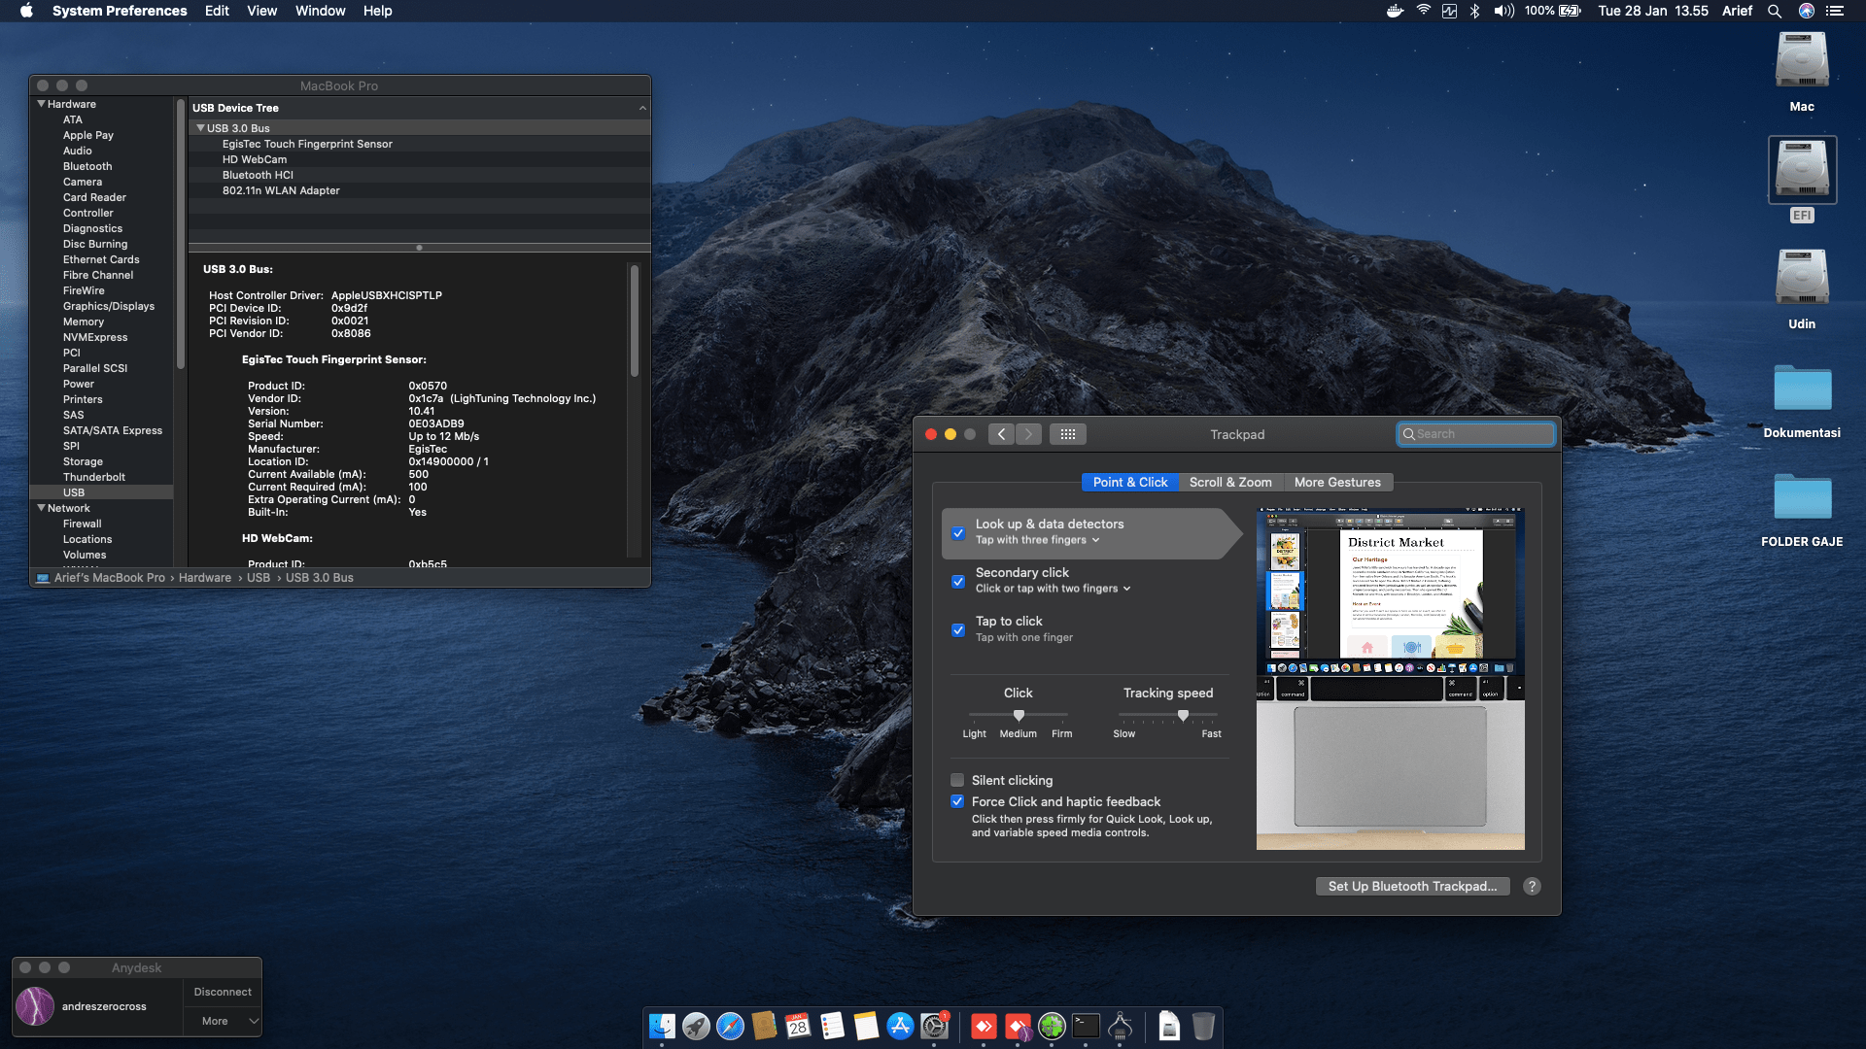Open Reminders app in dock
The width and height of the screenshot is (1866, 1049).
point(832,1026)
